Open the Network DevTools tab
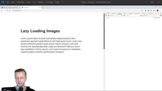This screenshot has height=91, width=162. pos(131,13)
